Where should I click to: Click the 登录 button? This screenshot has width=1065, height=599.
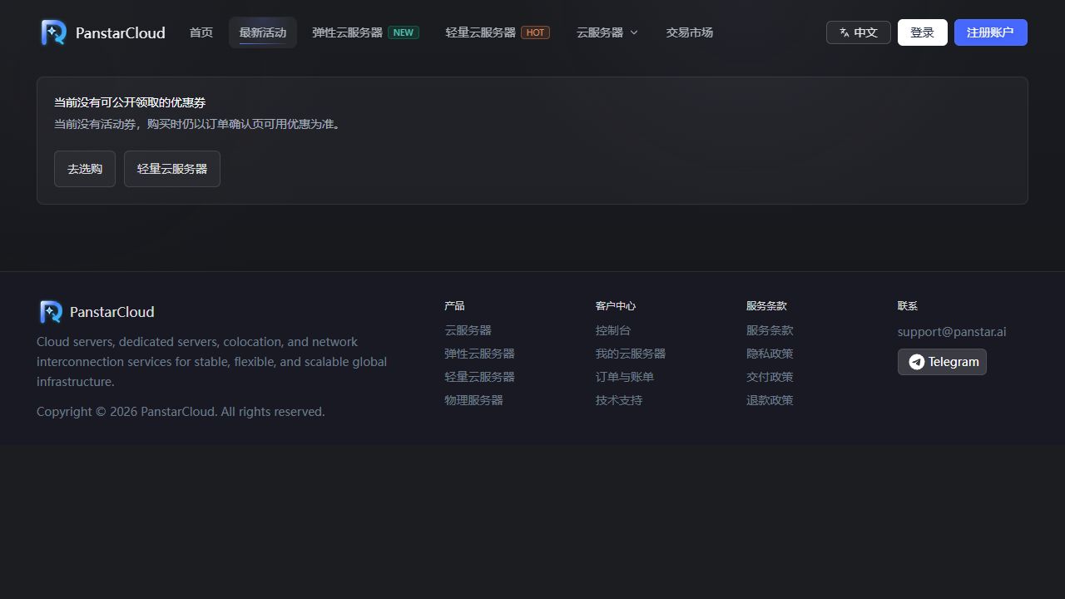[x=923, y=32]
